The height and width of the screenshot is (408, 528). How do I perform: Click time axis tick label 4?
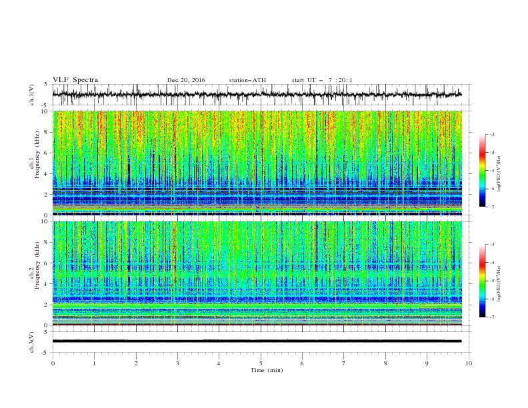[x=219, y=363]
